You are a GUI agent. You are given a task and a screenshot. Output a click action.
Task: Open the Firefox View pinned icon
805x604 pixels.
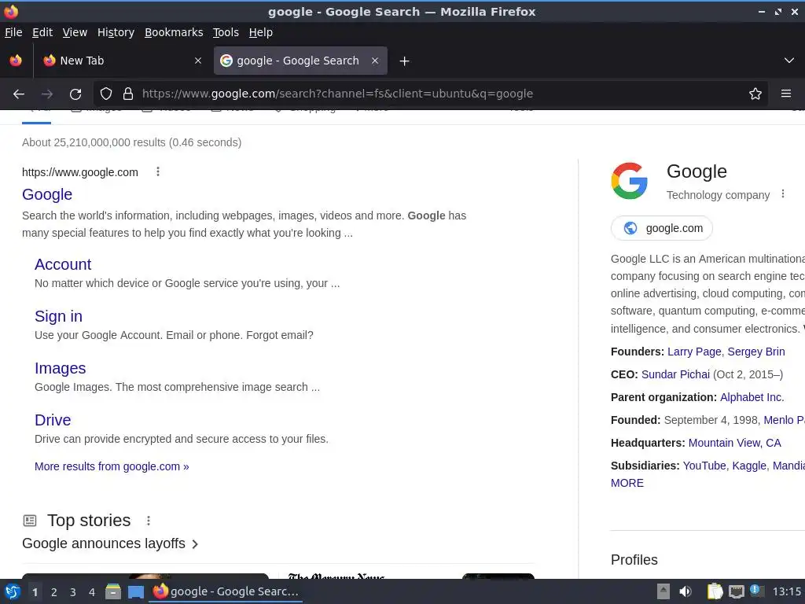tap(16, 61)
